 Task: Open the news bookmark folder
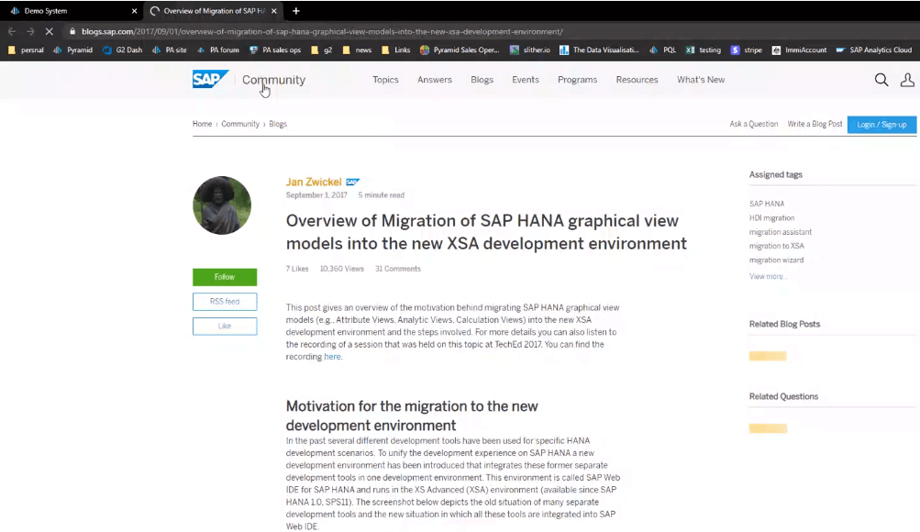click(357, 50)
